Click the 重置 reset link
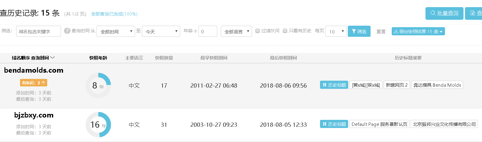 click(x=381, y=31)
